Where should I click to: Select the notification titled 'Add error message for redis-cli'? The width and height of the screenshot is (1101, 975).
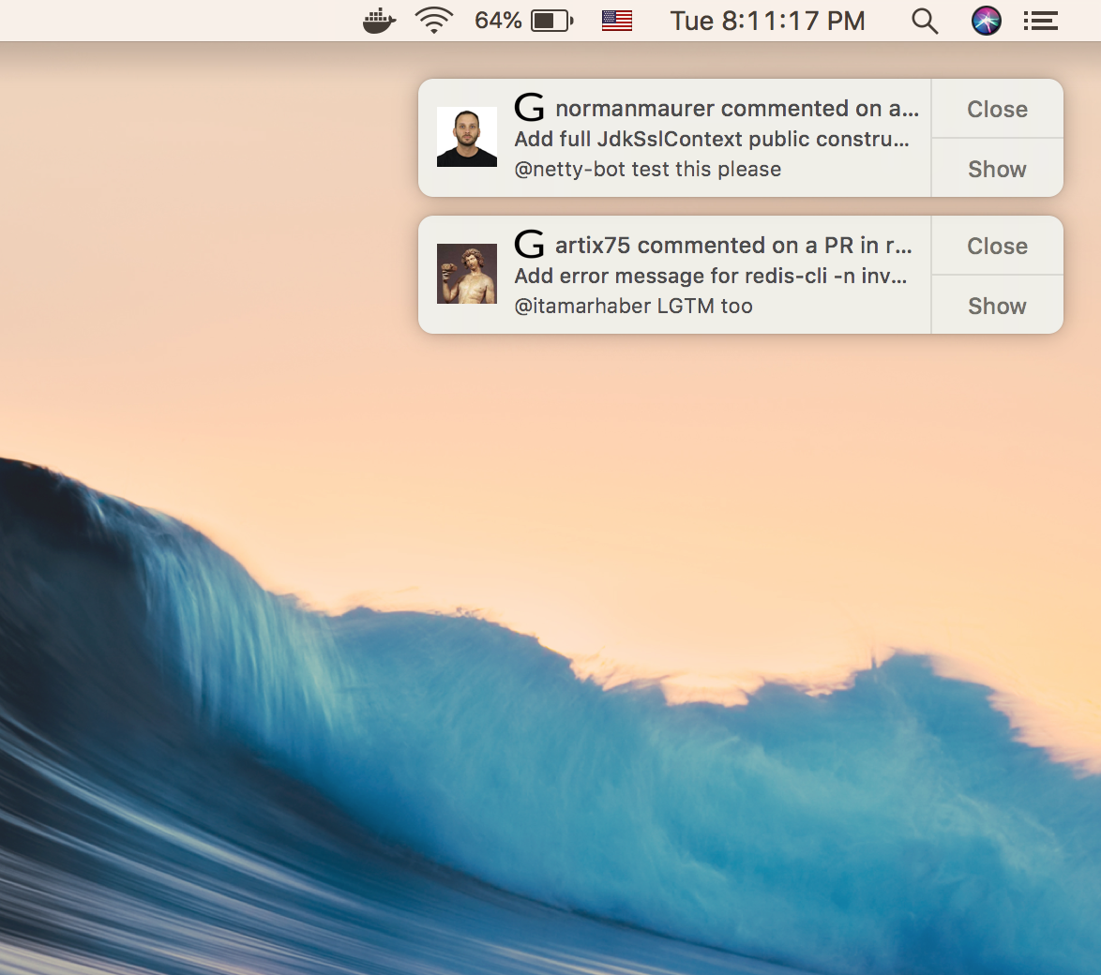coord(709,276)
